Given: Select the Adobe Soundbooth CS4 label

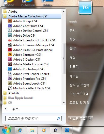Looking at the screenshot, I should (x=29, y=84).
